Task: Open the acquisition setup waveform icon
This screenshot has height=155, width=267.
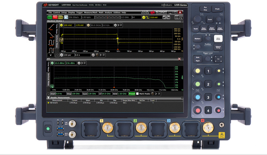Action: (x=66, y=17)
